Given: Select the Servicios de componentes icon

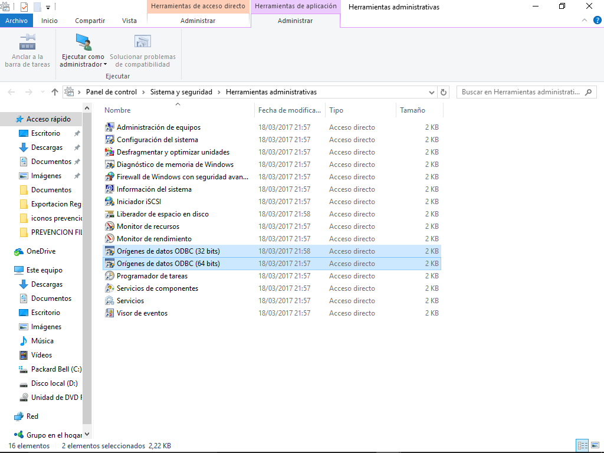Looking at the screenshot, I should 110,288.
